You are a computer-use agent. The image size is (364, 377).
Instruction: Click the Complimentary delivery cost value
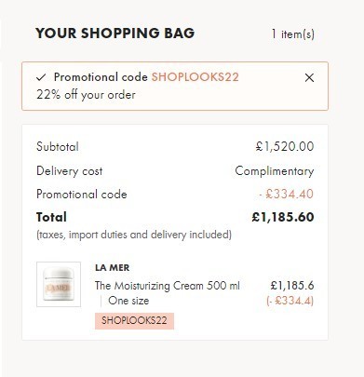point(275,171)
